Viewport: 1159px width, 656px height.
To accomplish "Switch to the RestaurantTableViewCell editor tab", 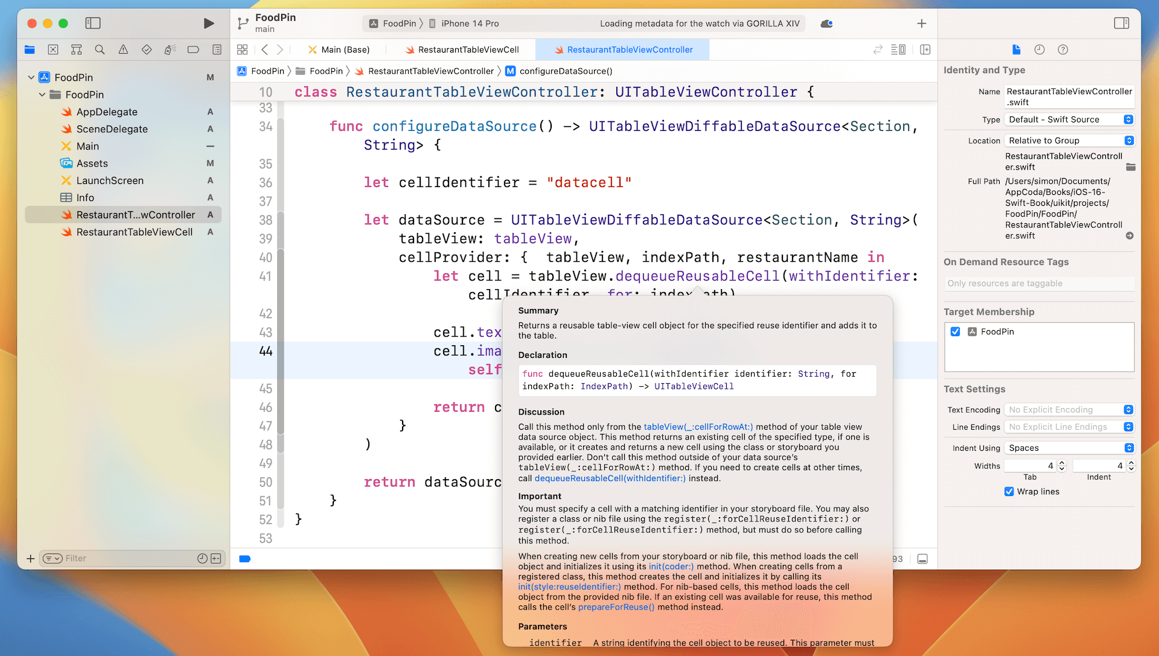I will (462, 49).
